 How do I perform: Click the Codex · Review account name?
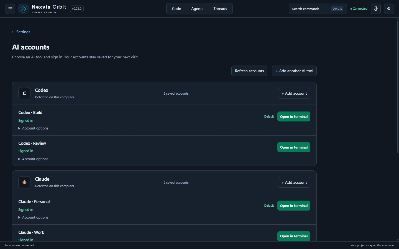[x=32, y=143]
